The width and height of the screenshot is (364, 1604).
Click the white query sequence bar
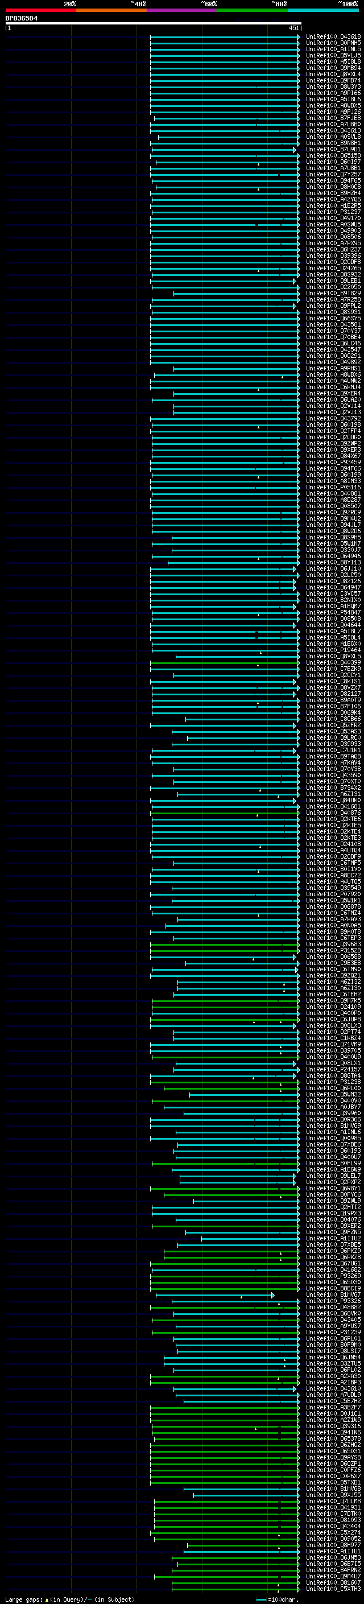click(154, 24)
